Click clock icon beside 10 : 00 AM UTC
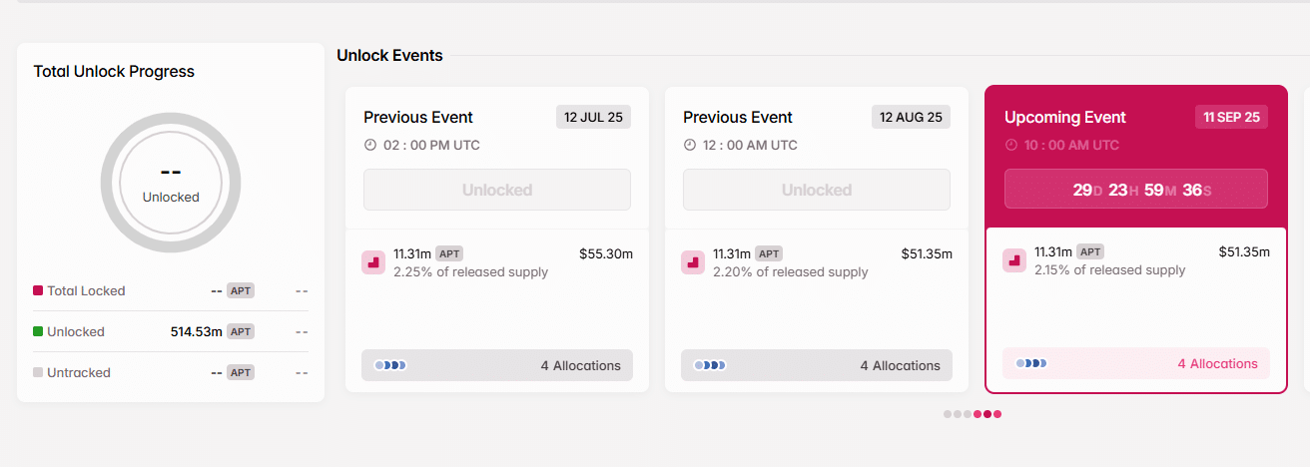The width and height of the screenshot is (1310, 467). point(1011,145)
